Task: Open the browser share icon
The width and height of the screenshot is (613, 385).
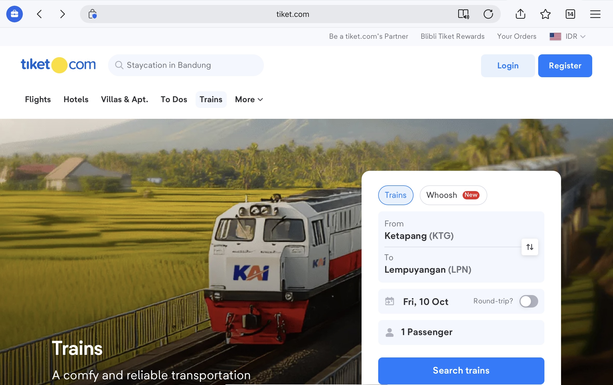Action: (x=520, y=14)
